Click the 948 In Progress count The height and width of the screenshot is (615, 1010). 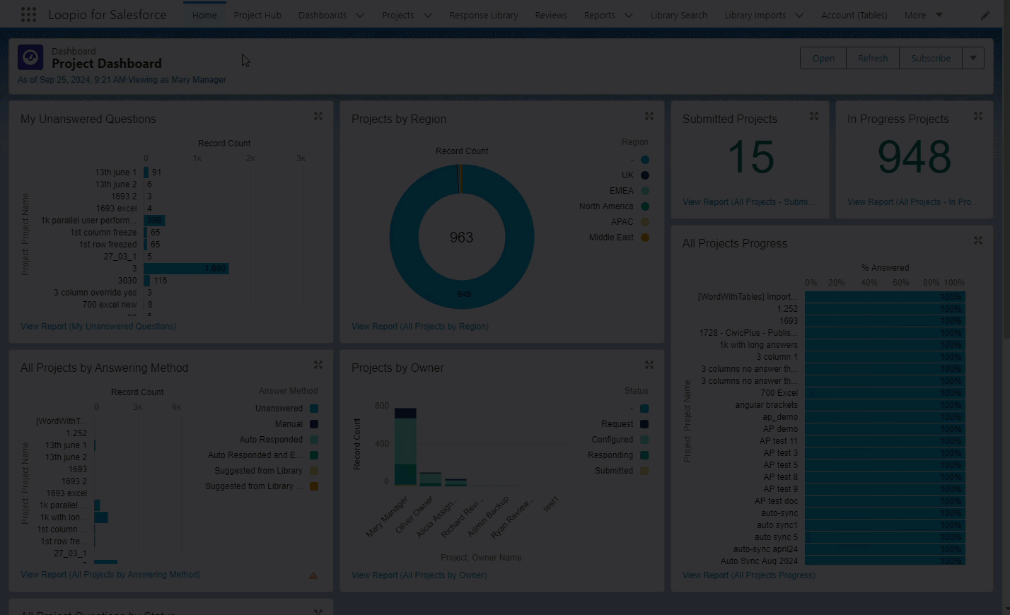tap(914, 157)
